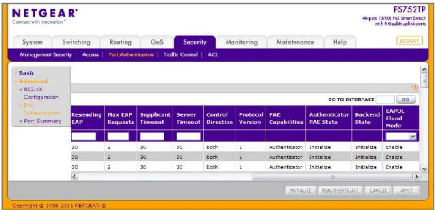Click the Resending EAP column header
435x210 pixels.
tap(87, 118)
